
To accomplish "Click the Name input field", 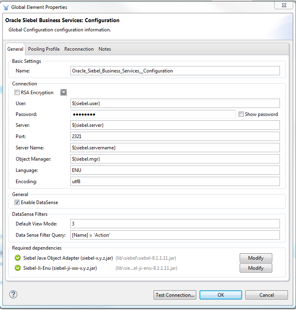I will coord(175,70).
